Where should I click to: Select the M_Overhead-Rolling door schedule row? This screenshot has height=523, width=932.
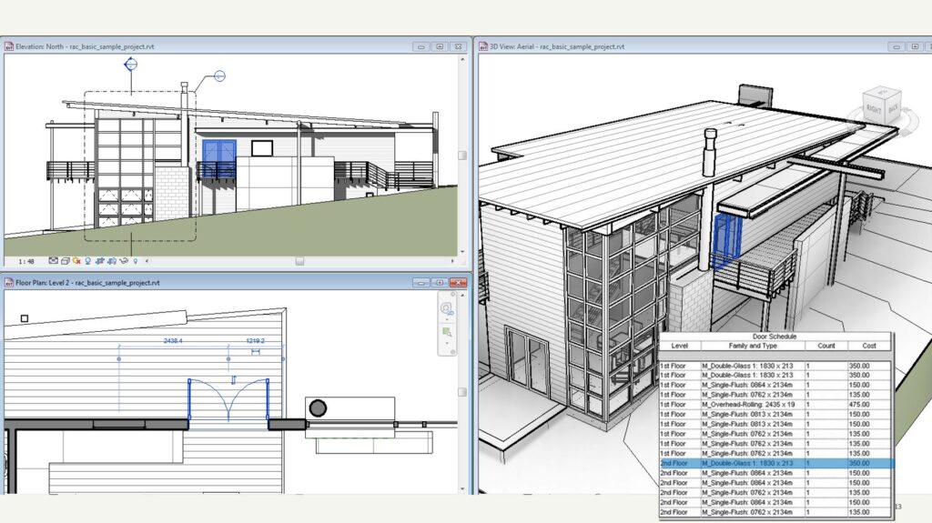[x=752, y=404]
